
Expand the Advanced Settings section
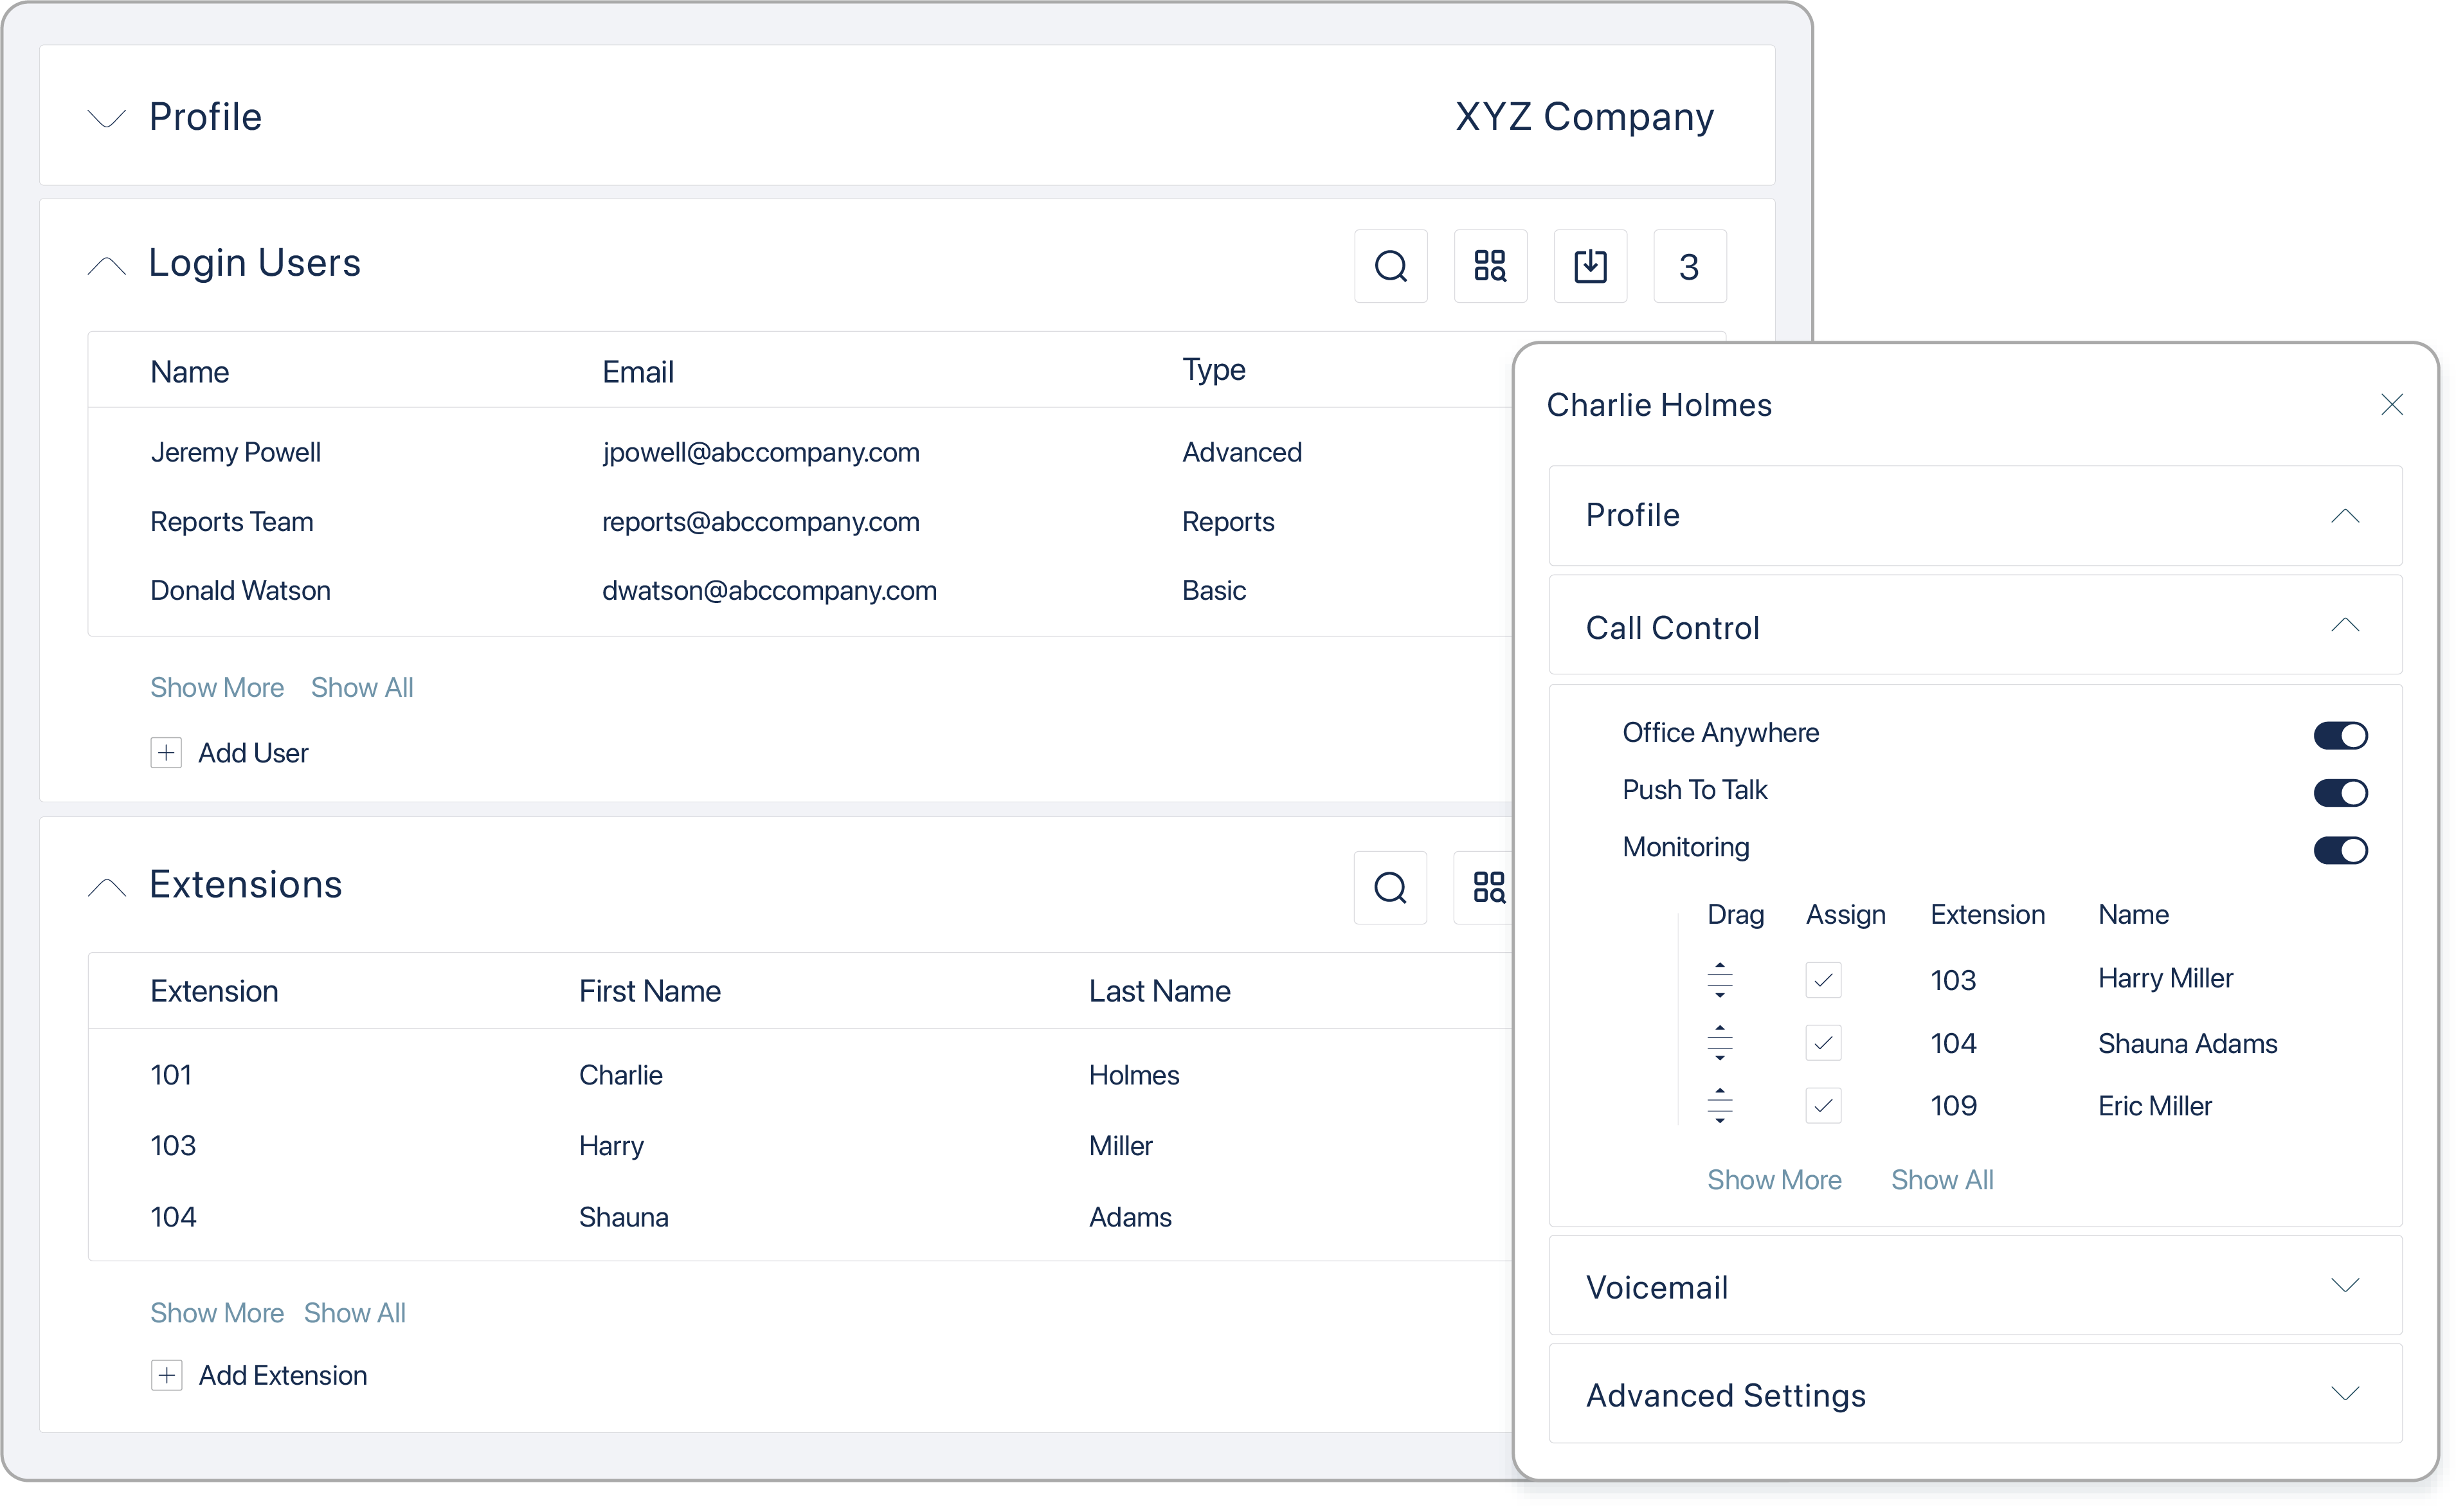pos(2346,1394)
